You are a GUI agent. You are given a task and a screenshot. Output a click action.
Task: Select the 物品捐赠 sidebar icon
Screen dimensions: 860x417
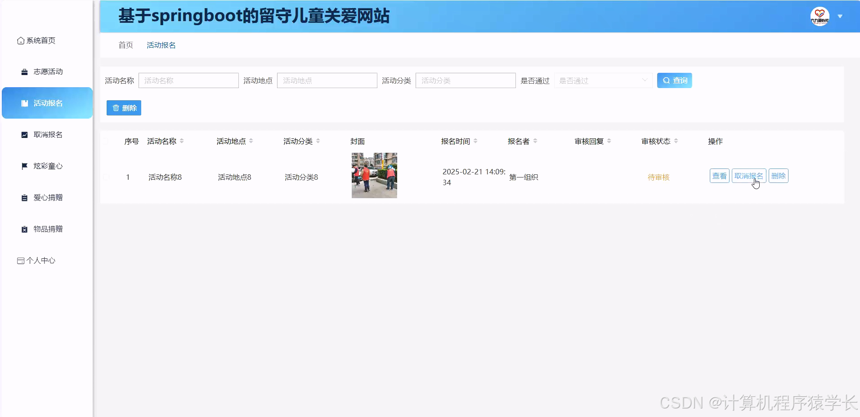[x=24, y=229]
